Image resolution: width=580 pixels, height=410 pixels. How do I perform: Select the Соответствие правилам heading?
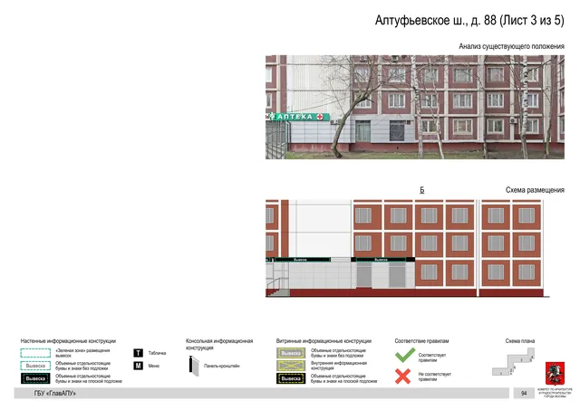click(421, 341)
